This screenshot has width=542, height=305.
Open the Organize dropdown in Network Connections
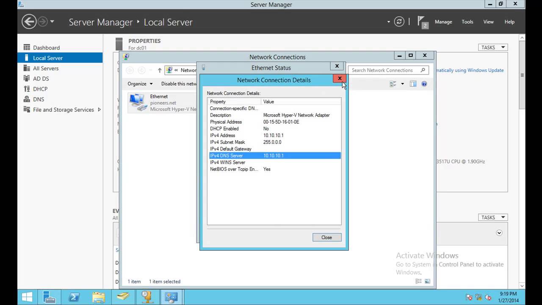[x=140, y=83]
